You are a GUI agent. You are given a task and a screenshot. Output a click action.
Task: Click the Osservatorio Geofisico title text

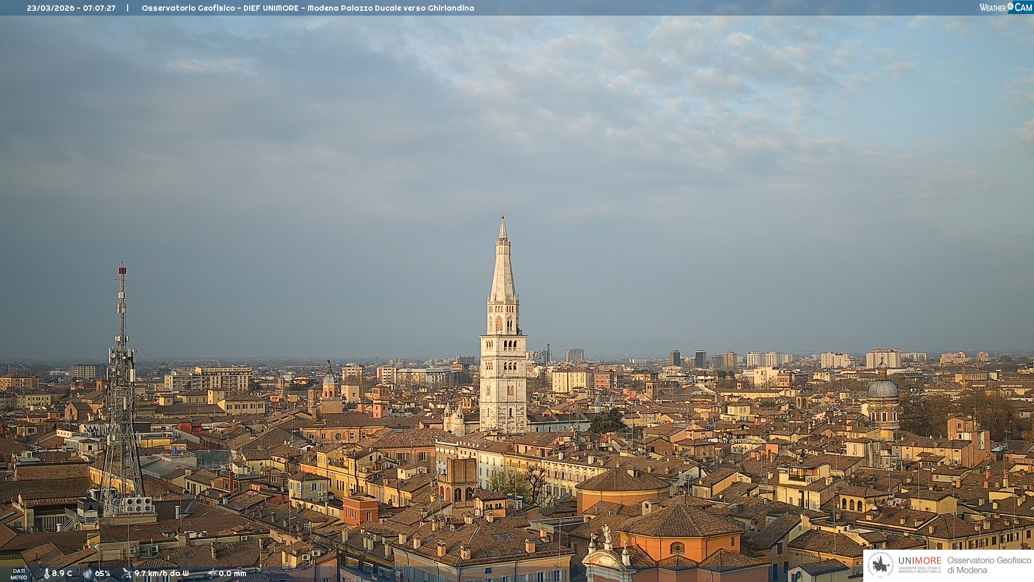pos(188,8)
